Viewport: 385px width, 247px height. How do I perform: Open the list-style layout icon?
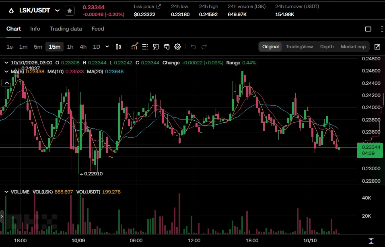click(145, 47)
